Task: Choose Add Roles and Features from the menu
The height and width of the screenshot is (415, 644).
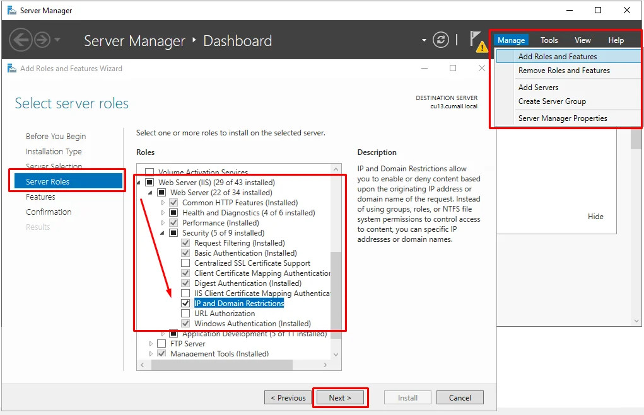Action: (568, 56)
